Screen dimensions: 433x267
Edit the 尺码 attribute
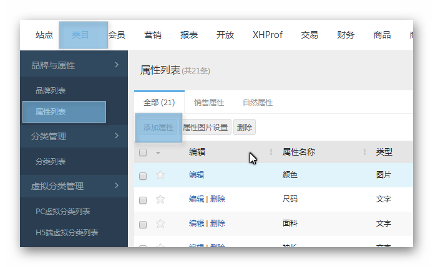click(x=197, y=199)
